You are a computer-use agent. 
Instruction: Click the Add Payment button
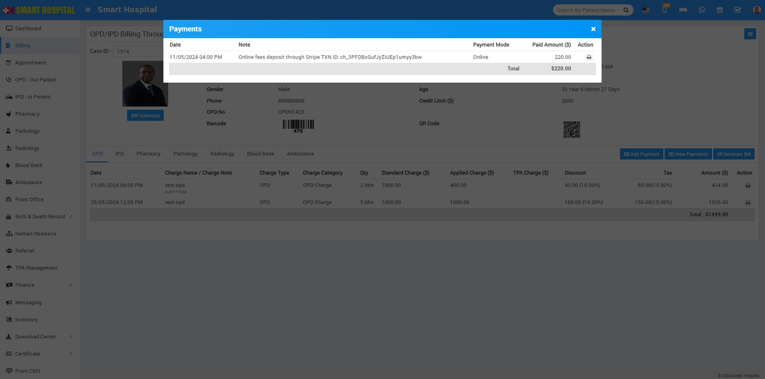pos(641,154)
